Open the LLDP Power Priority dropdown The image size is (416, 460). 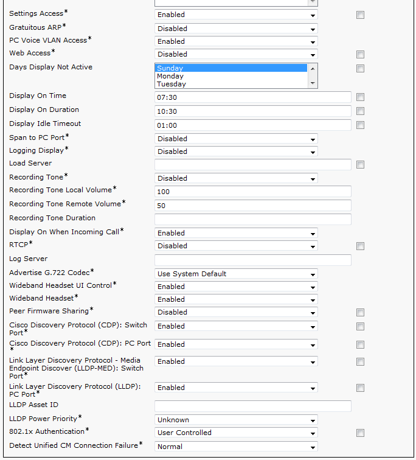(x=236, y=420)
